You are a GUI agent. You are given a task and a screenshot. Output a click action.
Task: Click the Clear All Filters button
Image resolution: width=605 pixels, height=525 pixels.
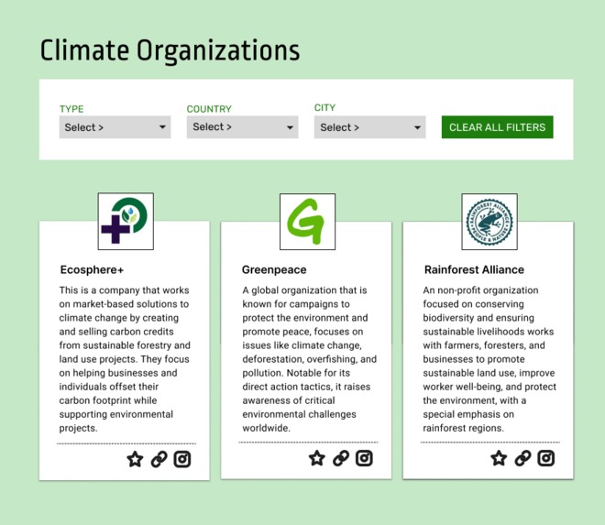[498, 127]
